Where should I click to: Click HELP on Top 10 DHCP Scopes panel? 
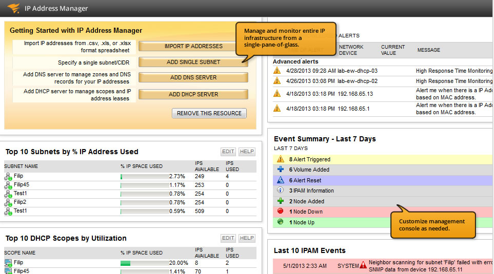click(x=247, y=238)
